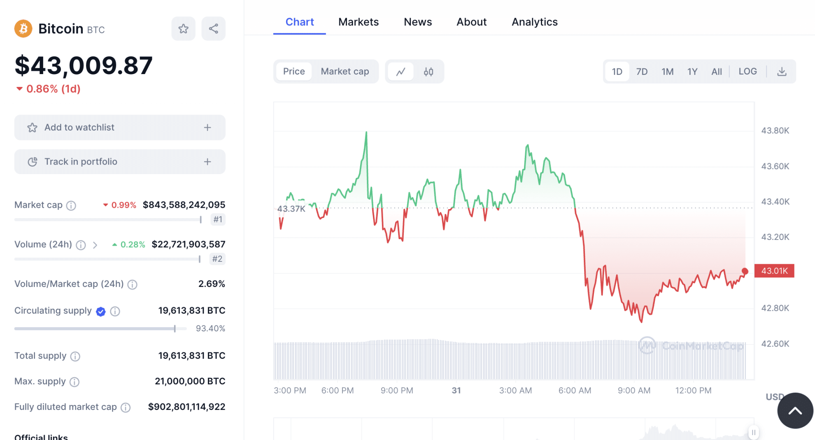
Task: Click the latest price dot on chart
Action: 745,271
